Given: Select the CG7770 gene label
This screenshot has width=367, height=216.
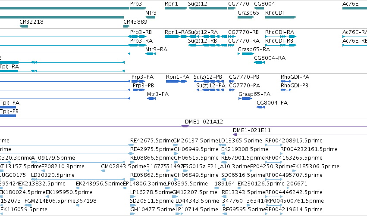Looking at the screenshot, I should click(x=238, y=4).
